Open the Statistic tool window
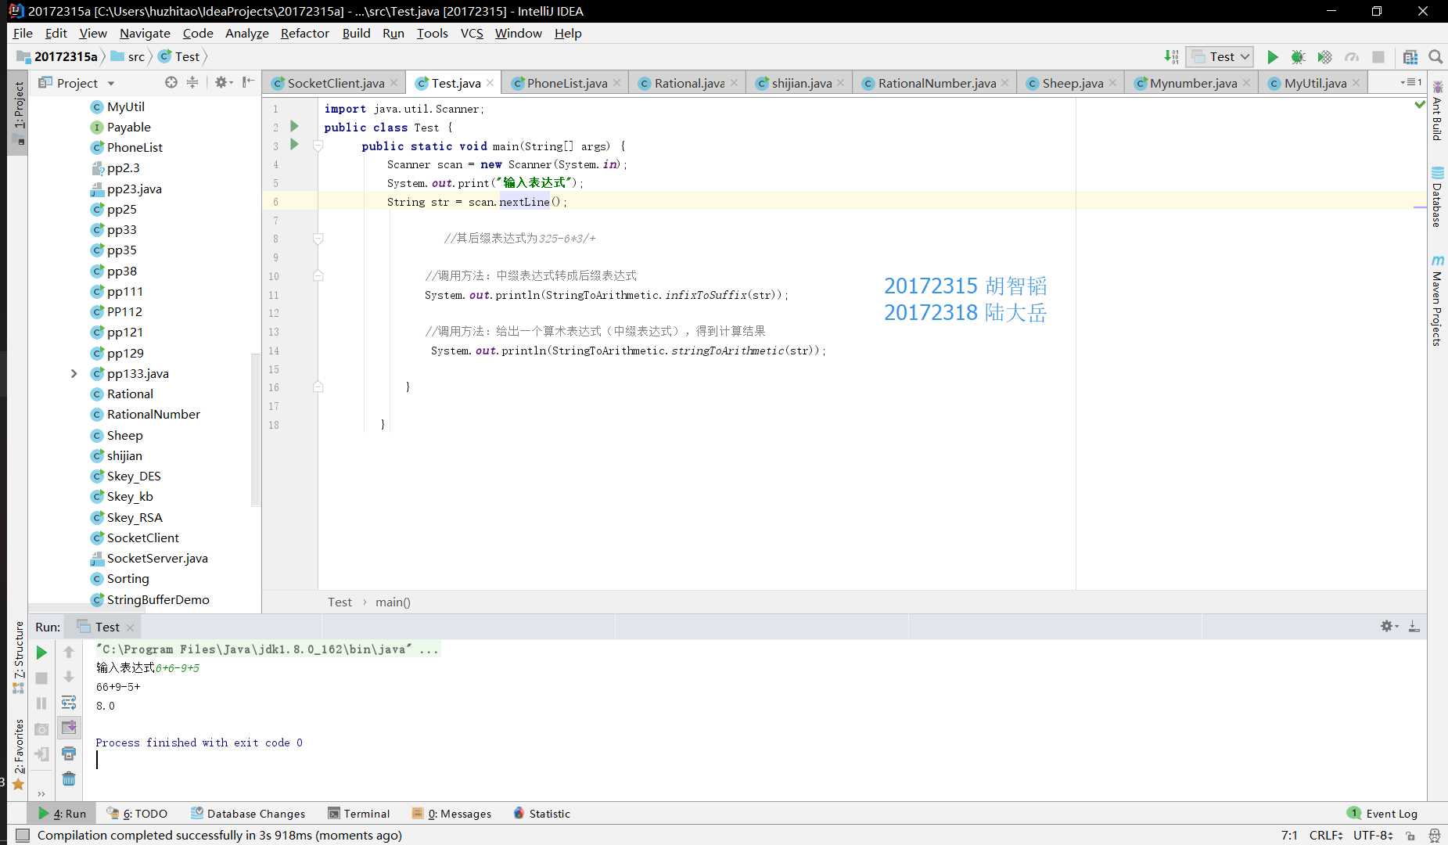The width and height of the screenshot is (1448, 845). (541, 814)
